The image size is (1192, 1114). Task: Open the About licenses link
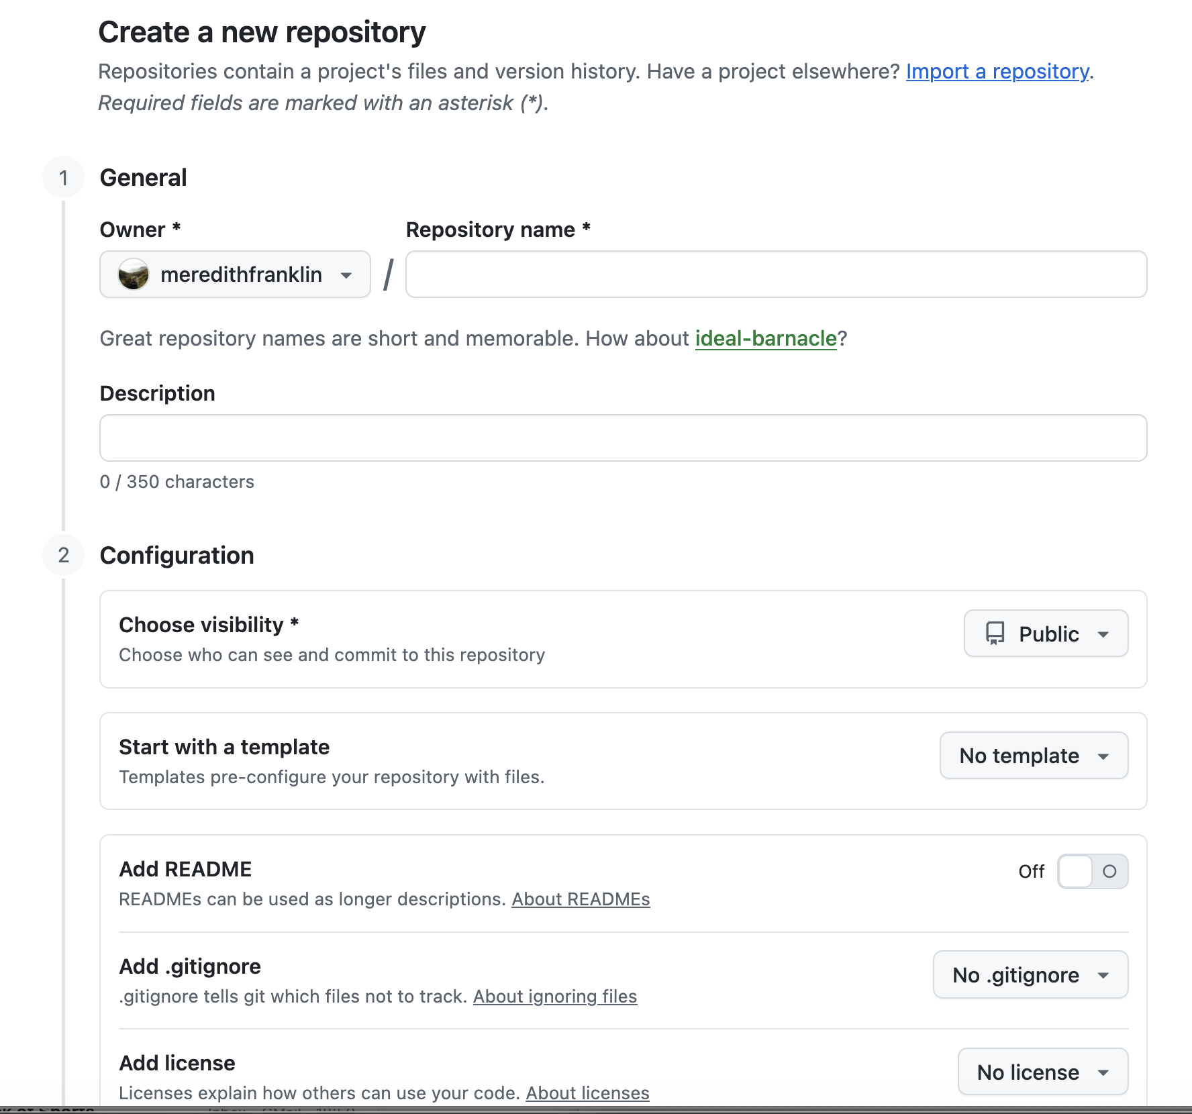pyautogui.click(x=587, y=1093)
